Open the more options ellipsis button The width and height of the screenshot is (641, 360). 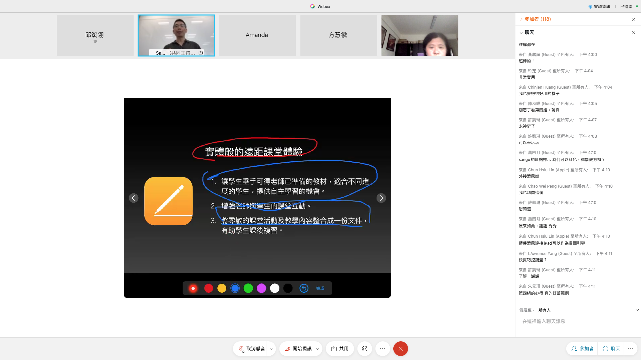(x=383, y=349)
